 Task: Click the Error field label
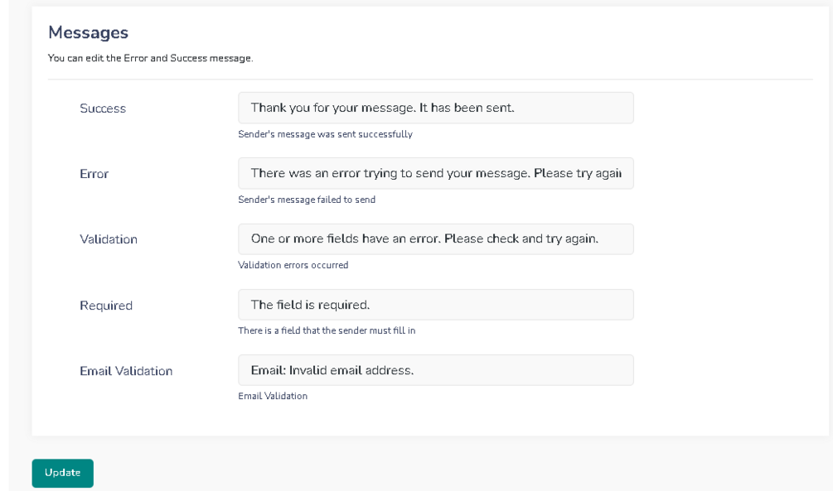pos(94,174)
